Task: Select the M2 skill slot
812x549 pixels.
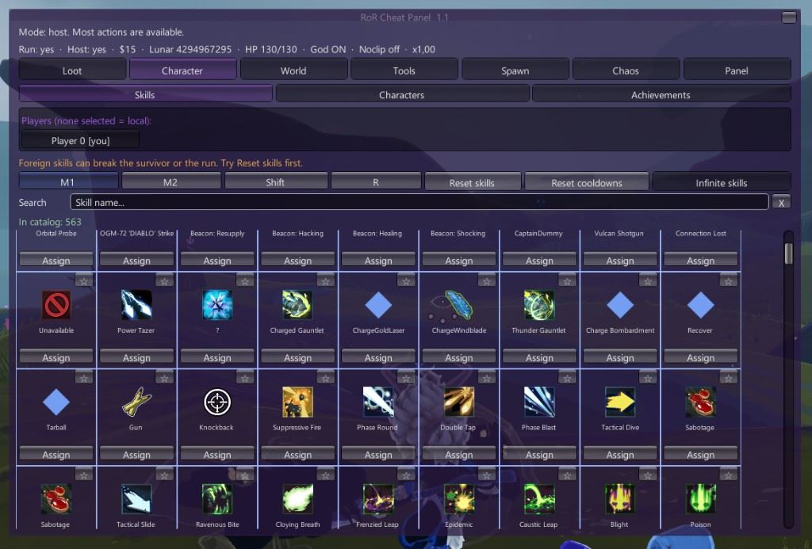Action: click(x=170, y=182)
